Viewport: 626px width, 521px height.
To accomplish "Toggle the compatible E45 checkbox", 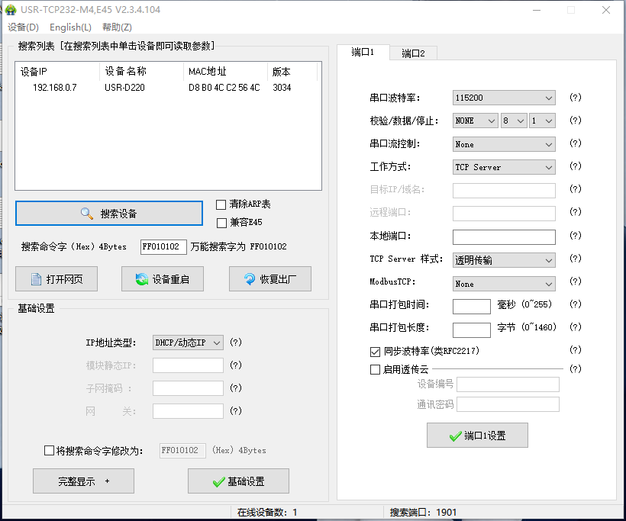I will click(x=221, y=223).
